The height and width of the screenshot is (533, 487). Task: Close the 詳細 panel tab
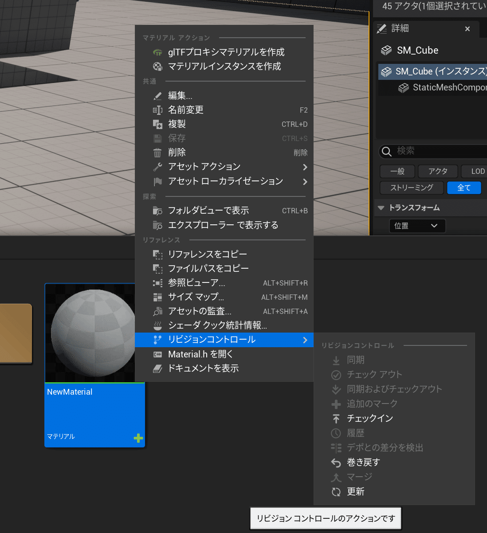pos(467,29)
